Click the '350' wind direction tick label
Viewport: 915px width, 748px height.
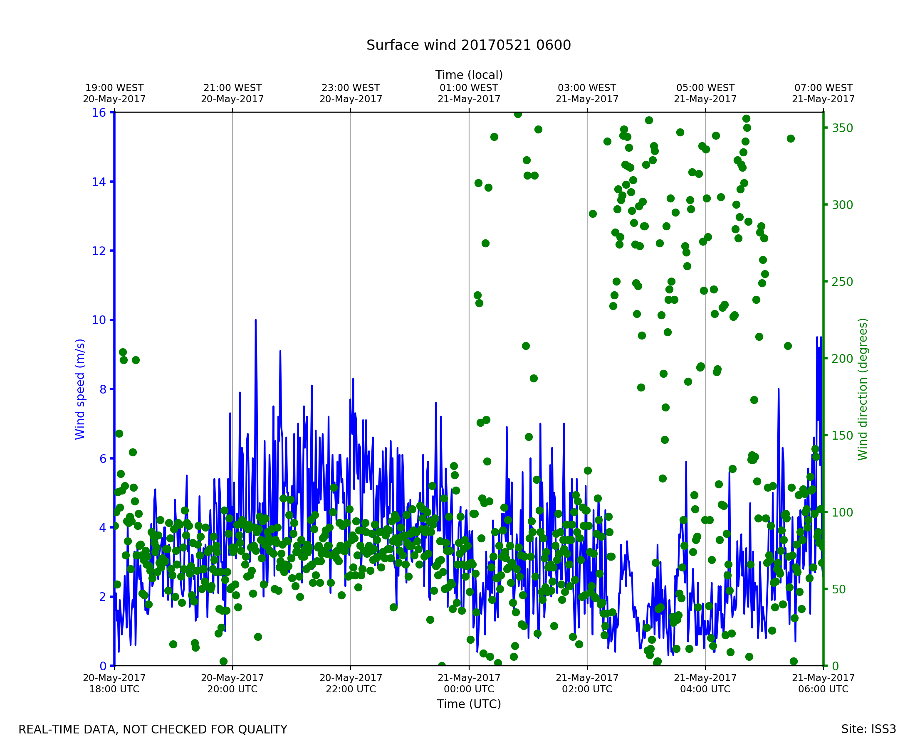[842, 128]
